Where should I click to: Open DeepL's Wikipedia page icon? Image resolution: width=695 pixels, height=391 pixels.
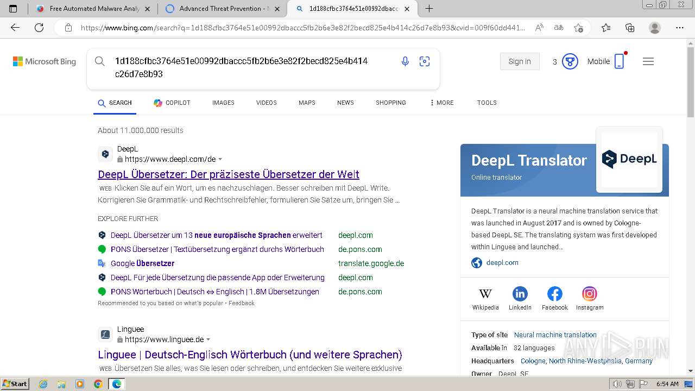point(485,294)
